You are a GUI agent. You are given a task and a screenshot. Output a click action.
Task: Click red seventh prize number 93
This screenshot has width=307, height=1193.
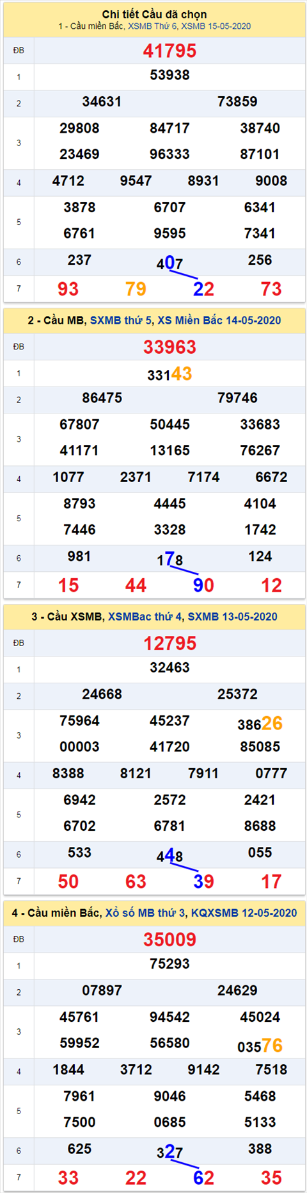click(68, 289)
